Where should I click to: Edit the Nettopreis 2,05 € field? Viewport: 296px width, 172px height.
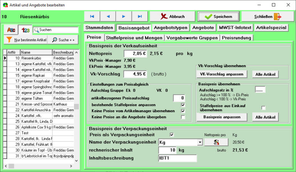point(135,54)
